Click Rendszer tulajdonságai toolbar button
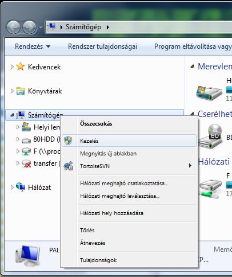 (103, 46)
